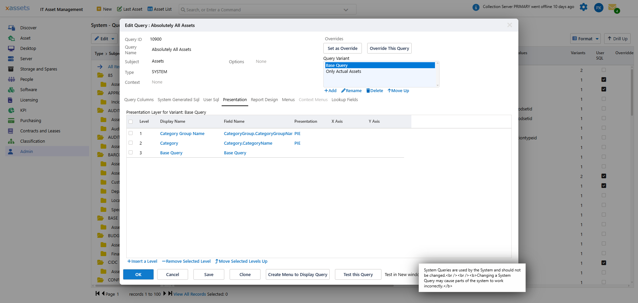The width and height of the screenshot is (638, 303).
Task: Open the Asset List from the top toolbar
Action: (159, 9)
